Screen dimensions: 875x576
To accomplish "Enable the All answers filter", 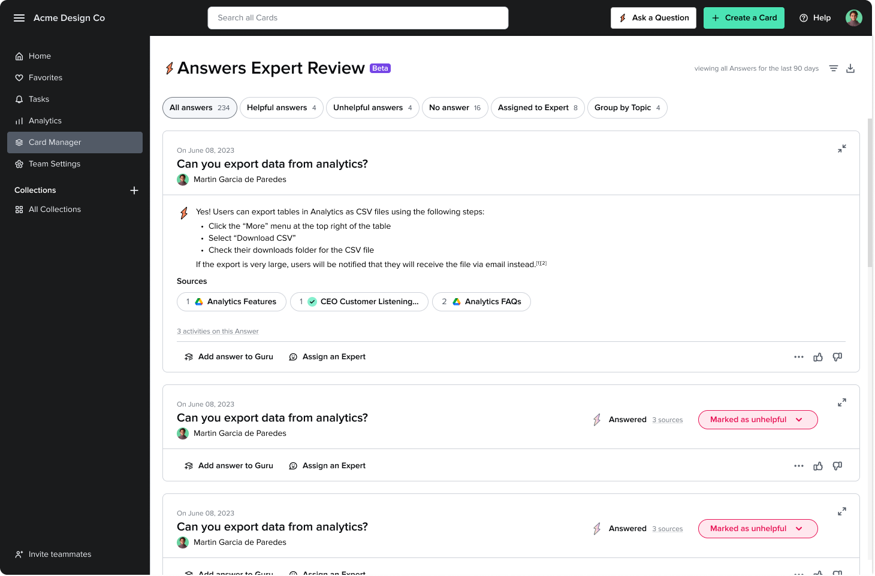I will (199, 108).
